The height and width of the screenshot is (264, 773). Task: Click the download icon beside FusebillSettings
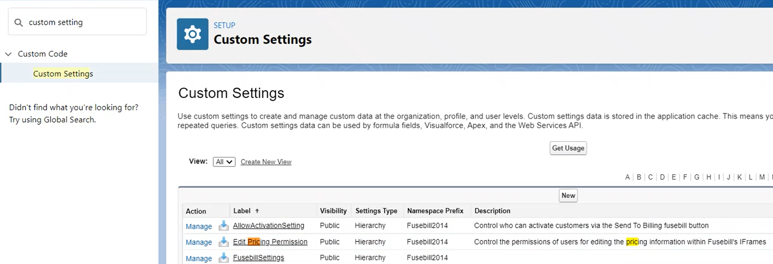[224, 258]
